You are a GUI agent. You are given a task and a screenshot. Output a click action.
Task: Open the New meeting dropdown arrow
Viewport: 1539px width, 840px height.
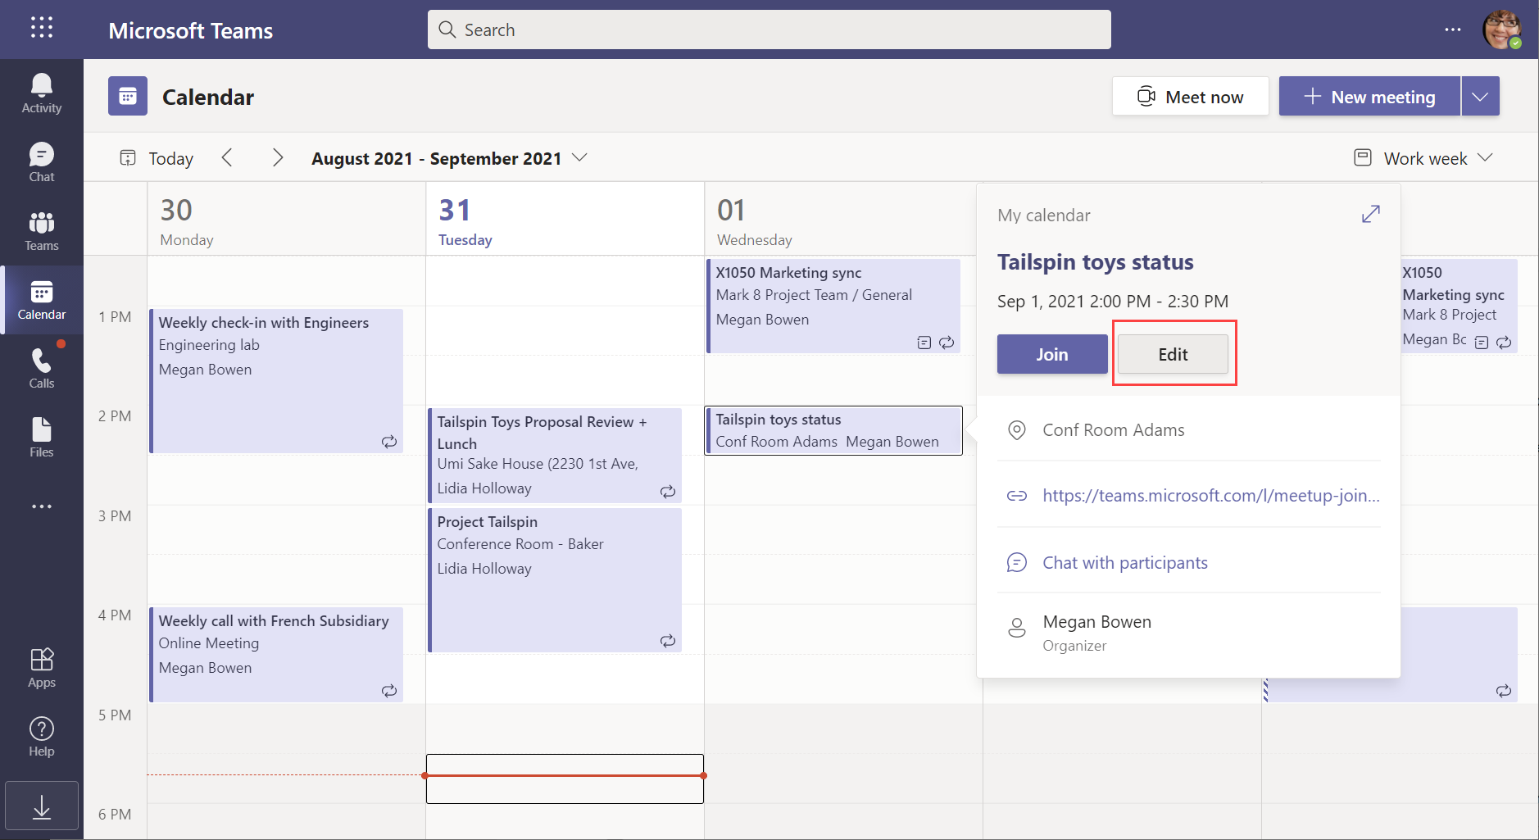(1480, 97)
